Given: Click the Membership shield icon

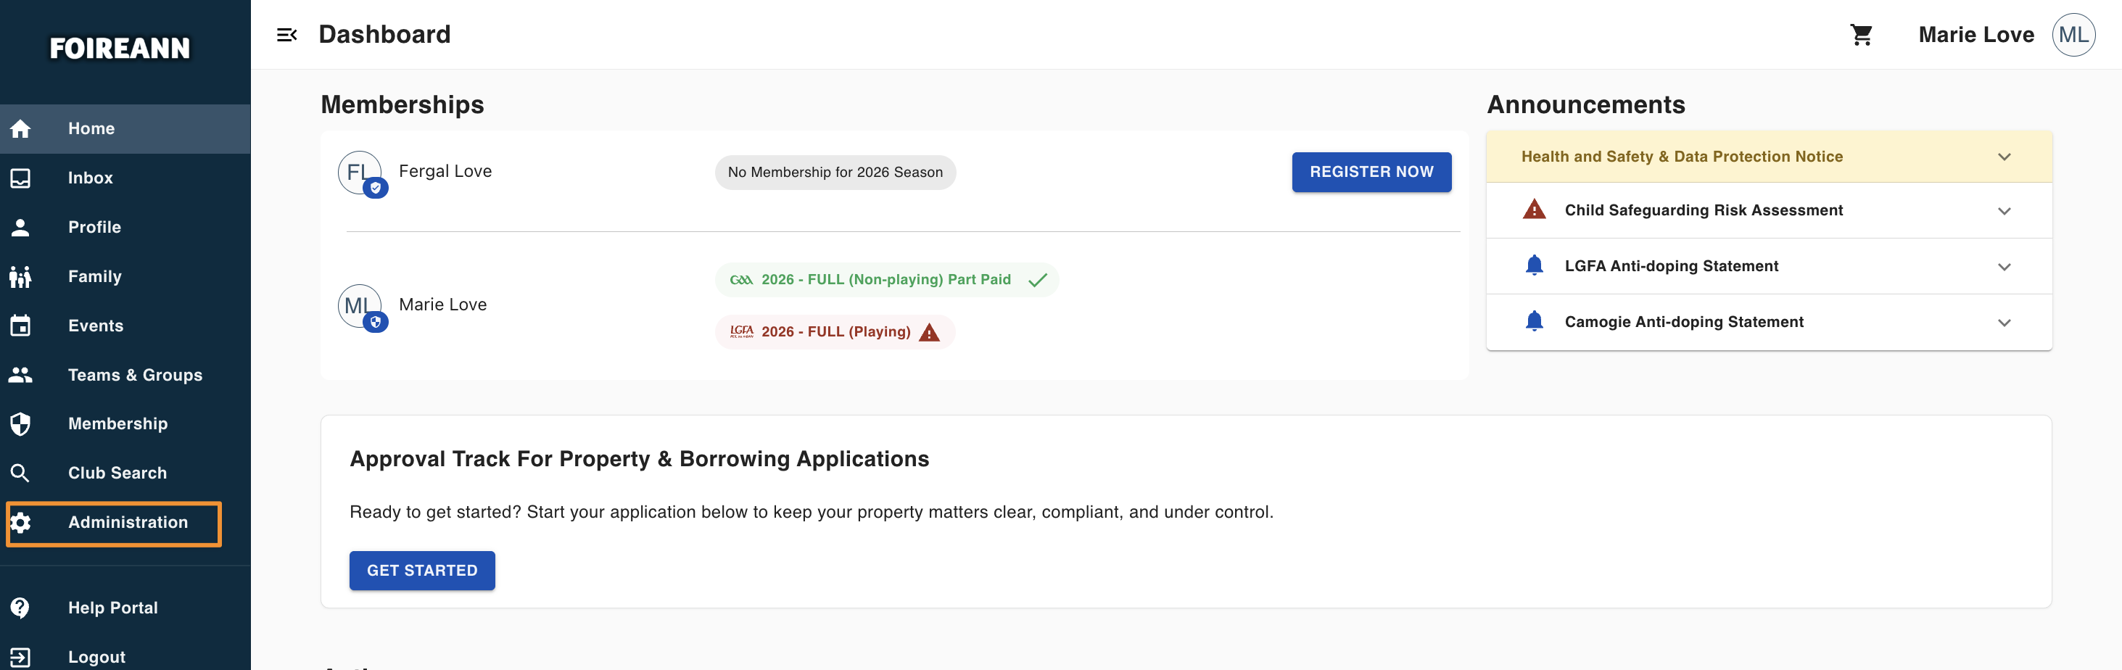Looking at the screenshot, I should click(x=20, y=423).
